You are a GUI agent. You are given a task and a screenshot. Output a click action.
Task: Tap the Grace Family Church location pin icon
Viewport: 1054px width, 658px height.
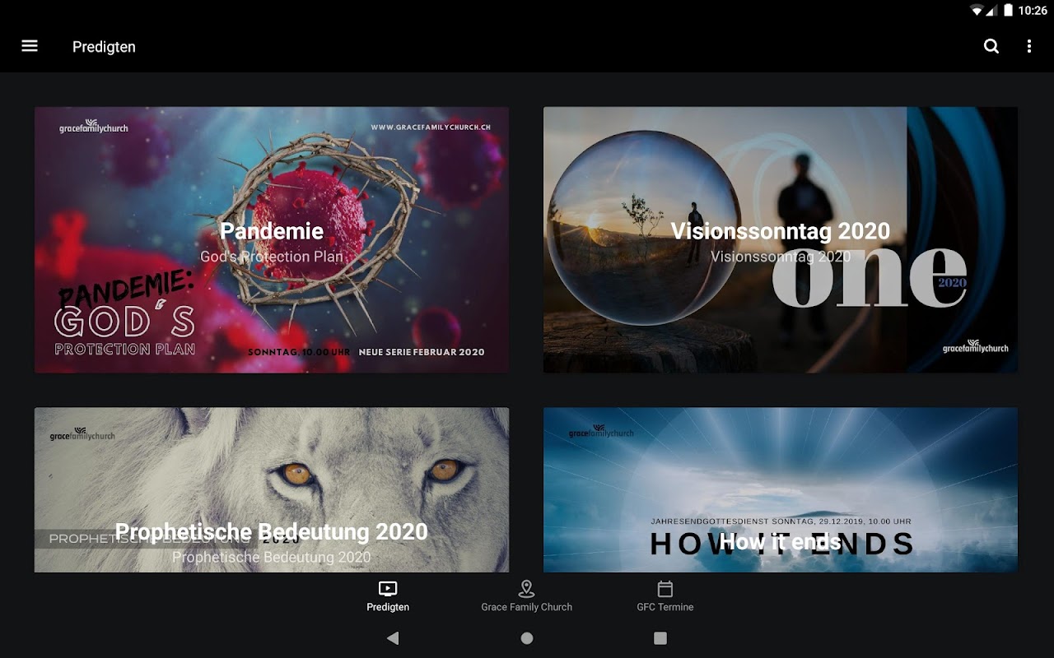pos(527,588)
